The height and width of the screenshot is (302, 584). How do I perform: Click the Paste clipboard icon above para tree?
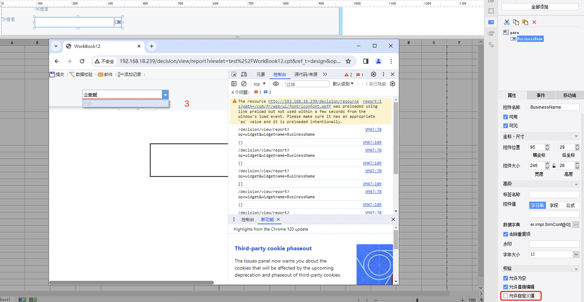coord(525,22)
